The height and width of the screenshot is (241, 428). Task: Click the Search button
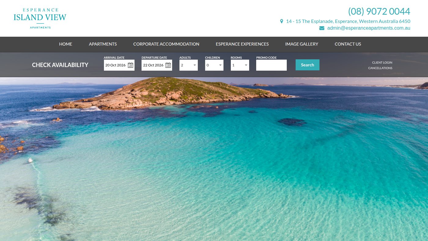(308, 65)
